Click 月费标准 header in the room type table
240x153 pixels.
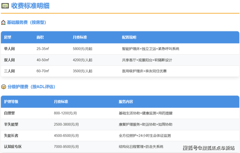(x=80, y=37)
